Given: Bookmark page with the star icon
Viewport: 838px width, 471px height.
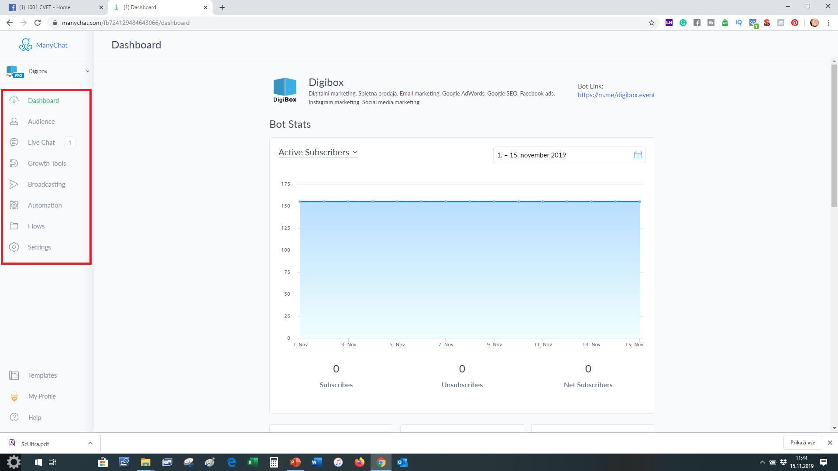Looking at the screenshot, I should coord(651,23).
